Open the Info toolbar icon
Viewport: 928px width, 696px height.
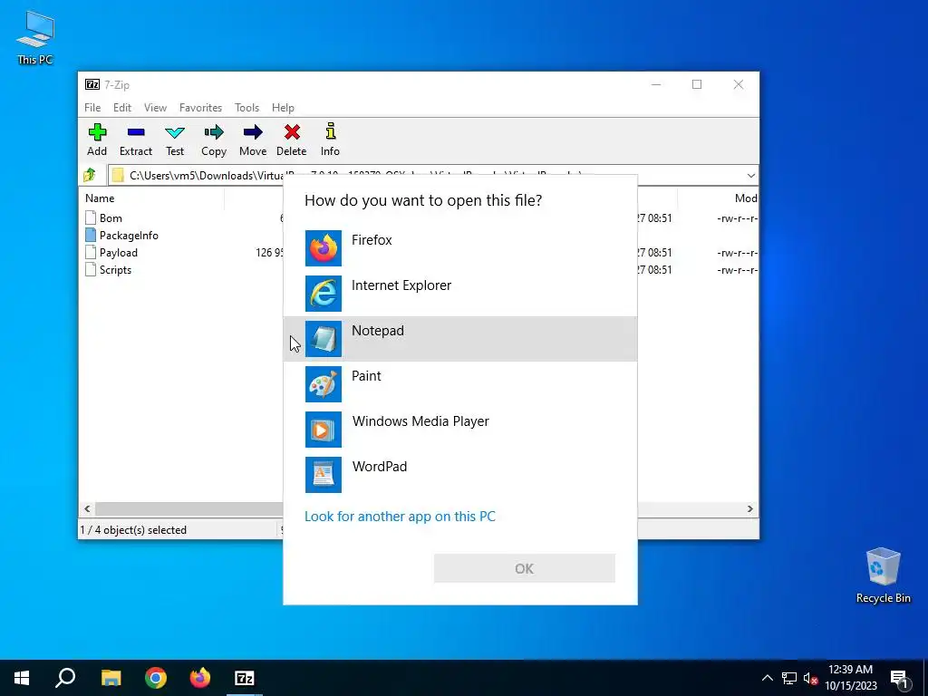[330, 140]
